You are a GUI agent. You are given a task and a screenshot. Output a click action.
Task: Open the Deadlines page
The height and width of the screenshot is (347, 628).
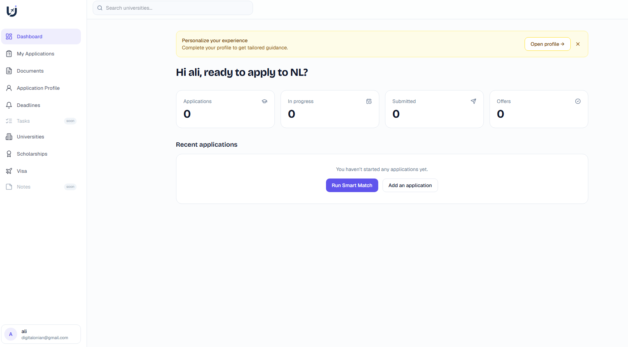41,105
